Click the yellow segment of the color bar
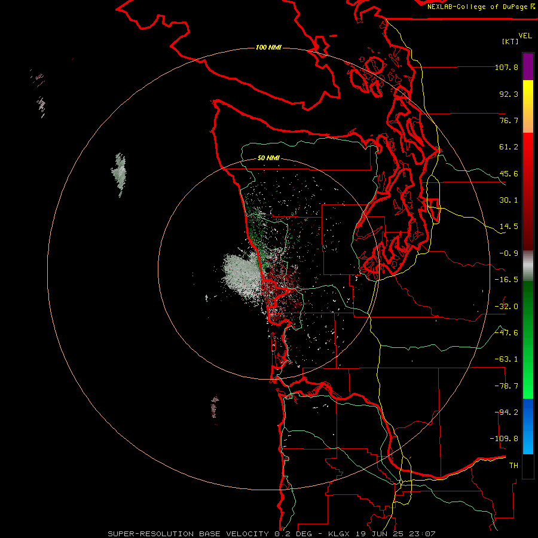The image size is (538, 538). 528,106
